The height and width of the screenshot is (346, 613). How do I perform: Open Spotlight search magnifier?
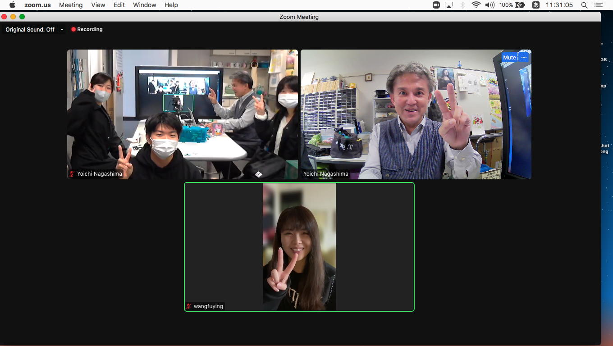tap(584, 5)
